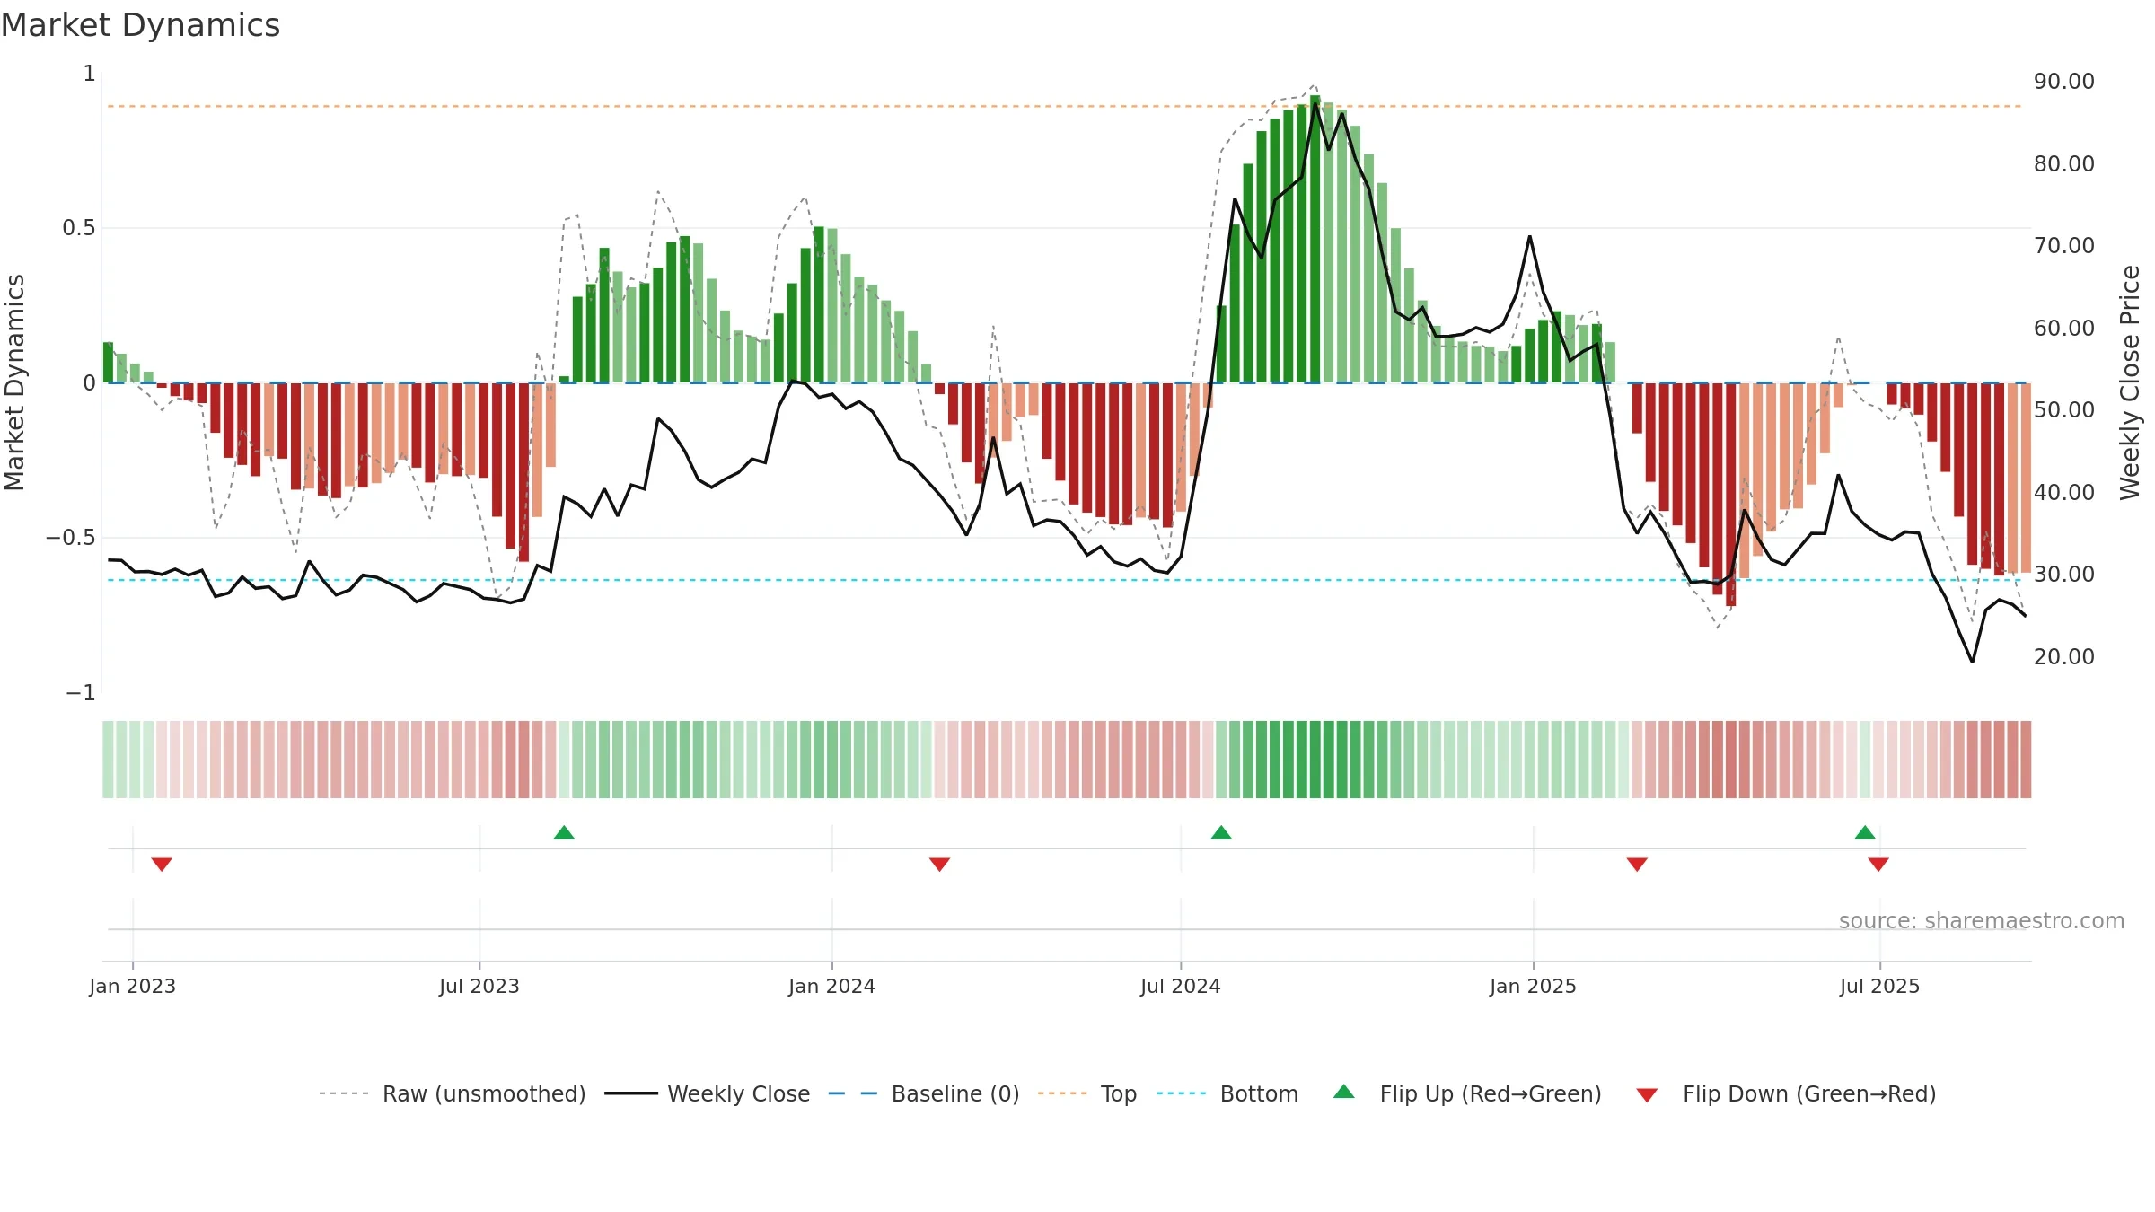Click the 0.5 left axis label
This screenshot has width=2155, height=1212.
coord(79,228)
